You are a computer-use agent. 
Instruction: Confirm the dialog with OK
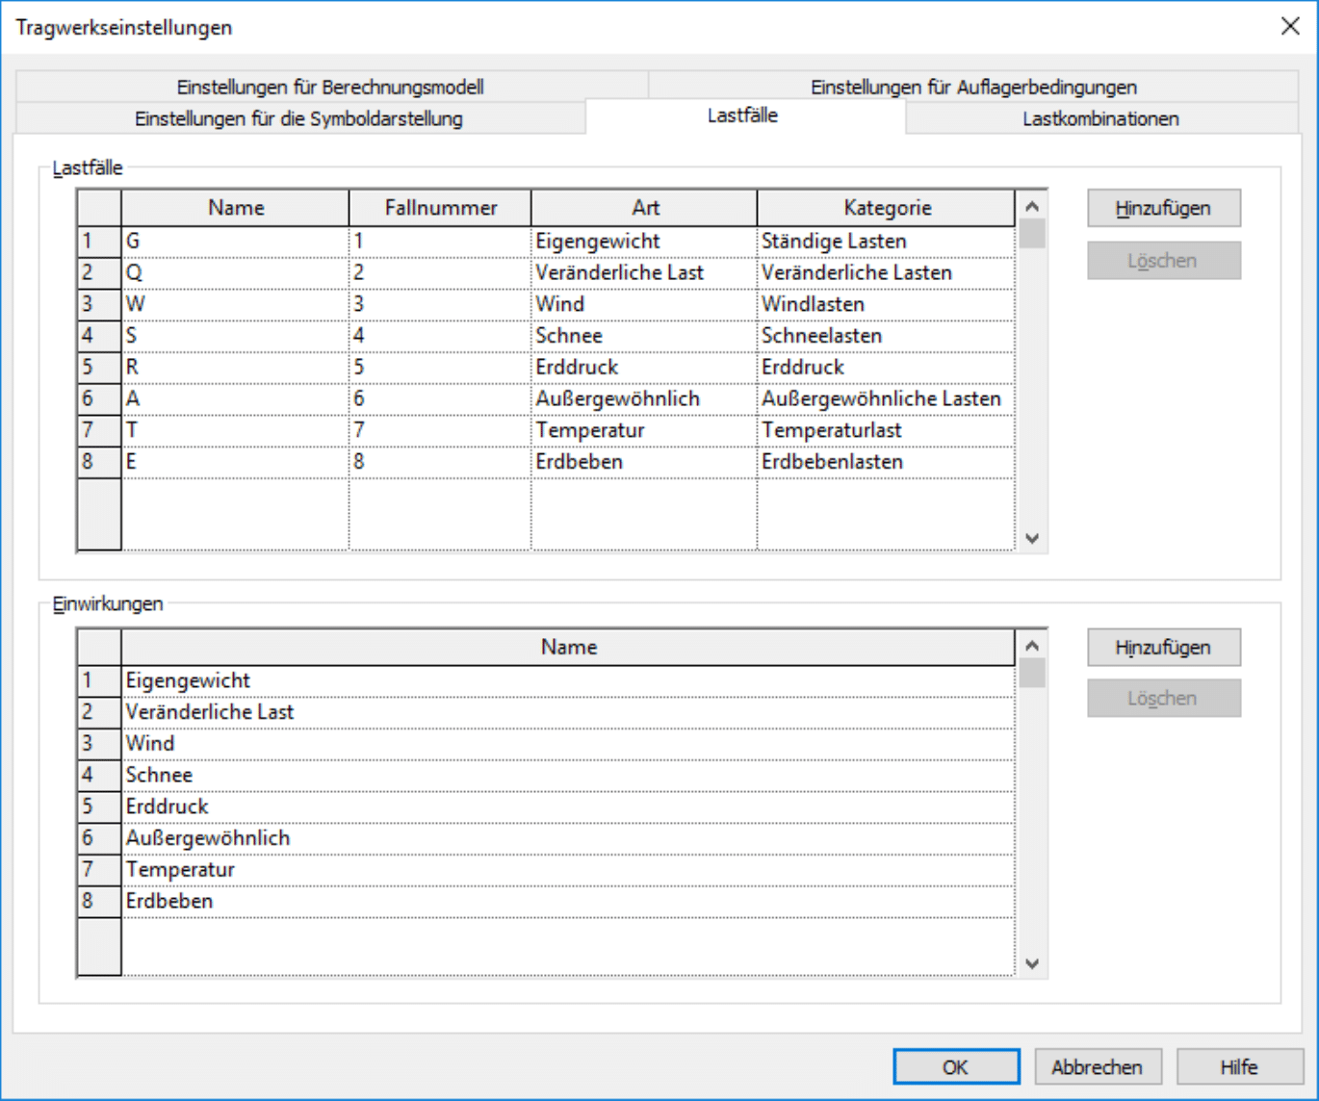coord(955,1066)
